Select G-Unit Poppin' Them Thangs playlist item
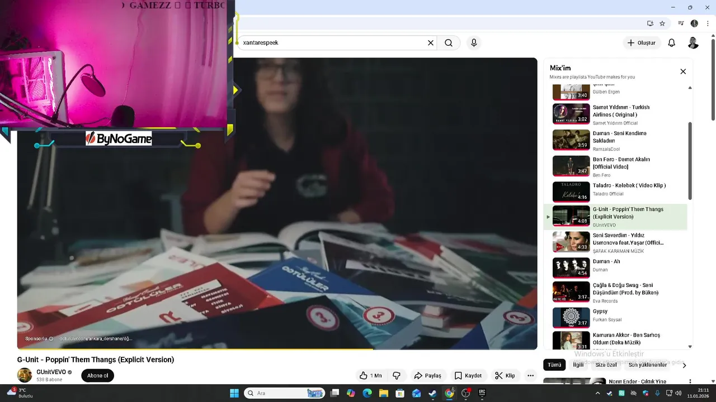The image size is (716, 402). coord(616,217)
